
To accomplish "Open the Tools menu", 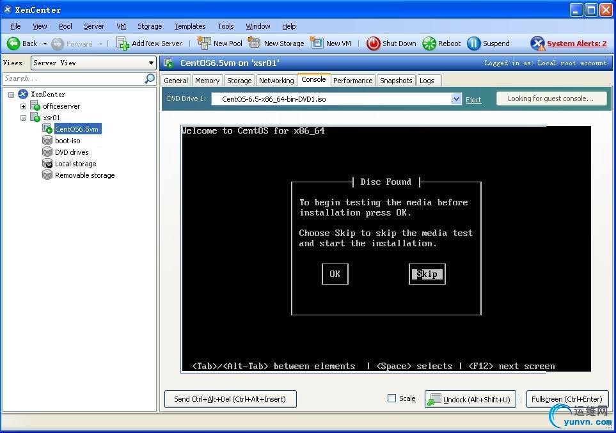I will coord(226,26).
